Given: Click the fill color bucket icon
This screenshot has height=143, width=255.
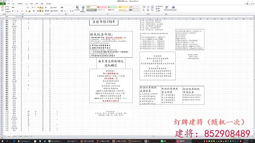Looking at the screenshot, I should point(26,11).
